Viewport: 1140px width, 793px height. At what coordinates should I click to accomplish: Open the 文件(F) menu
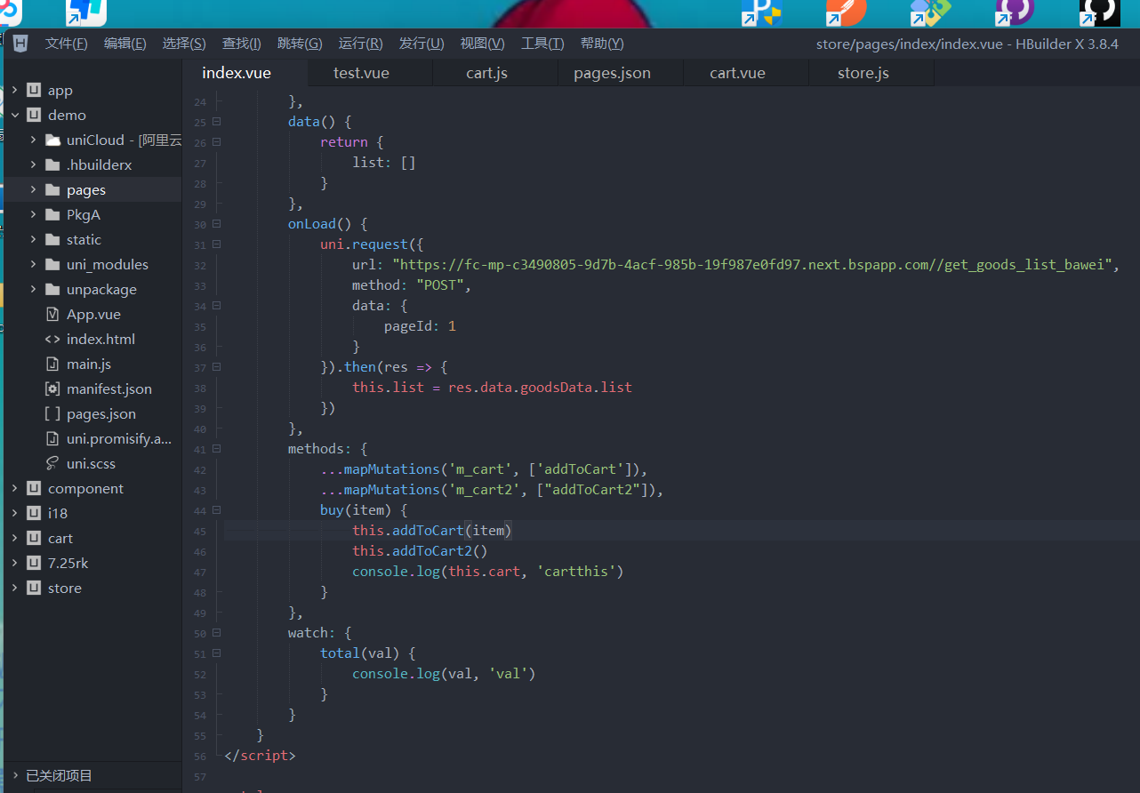[x=67, y=44]
